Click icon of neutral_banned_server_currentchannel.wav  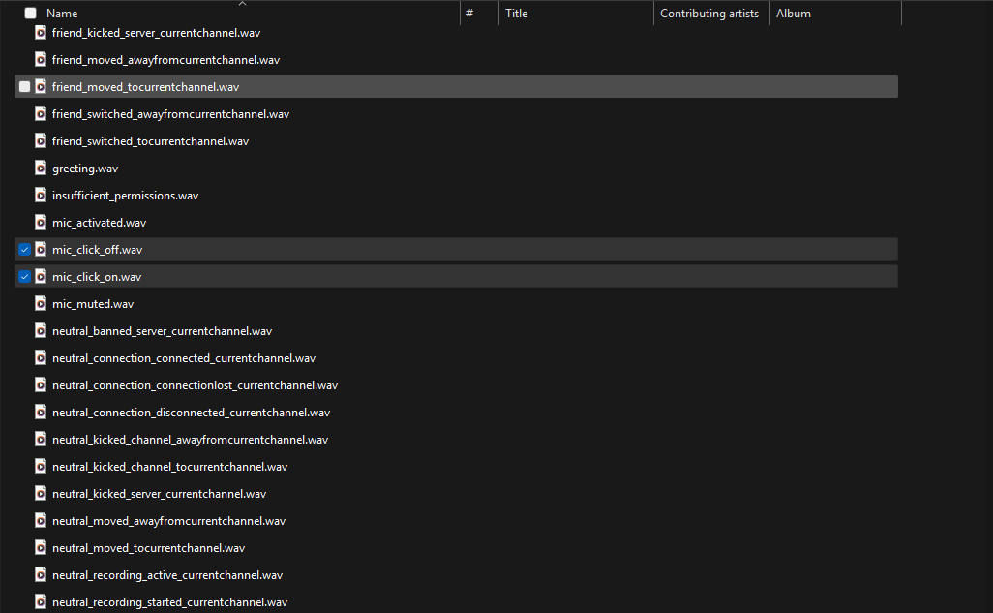tap(41, 331)
